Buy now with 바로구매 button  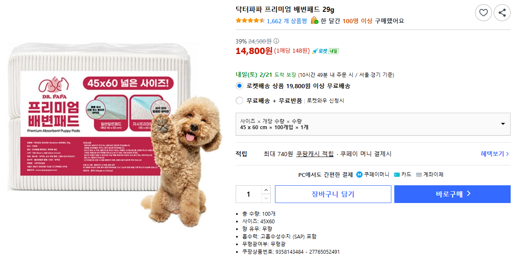(x=452, y=194)
